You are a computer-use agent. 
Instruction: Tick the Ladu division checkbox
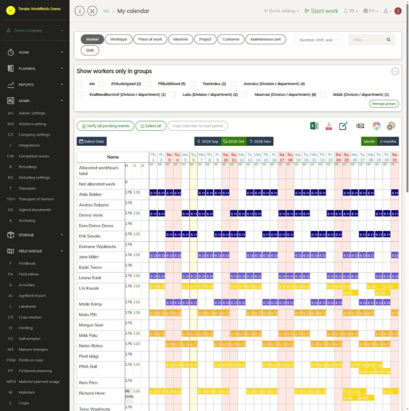[173, 94]
